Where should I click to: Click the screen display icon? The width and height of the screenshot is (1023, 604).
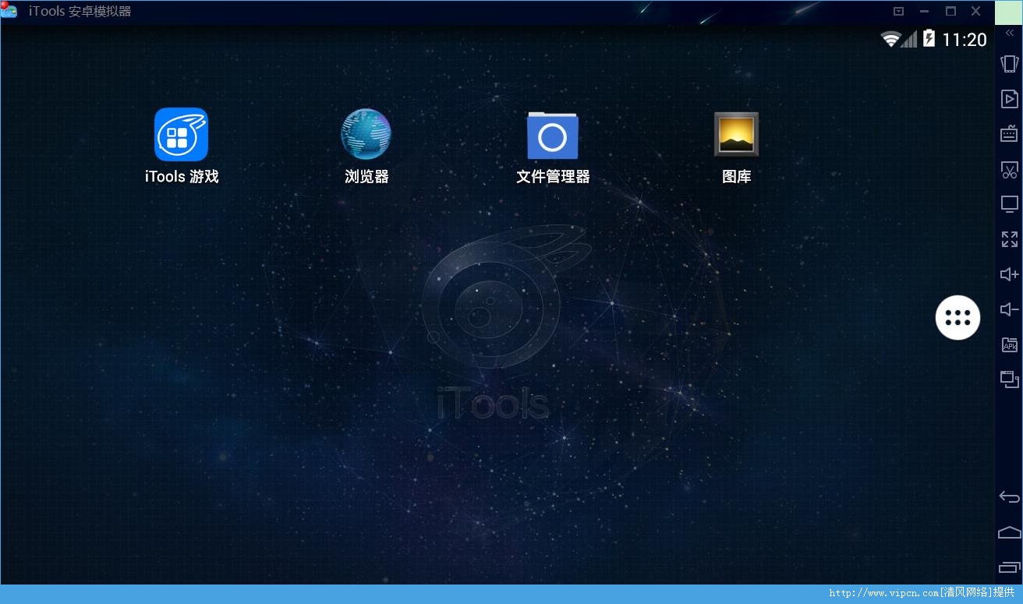(x=1009, y=204)
